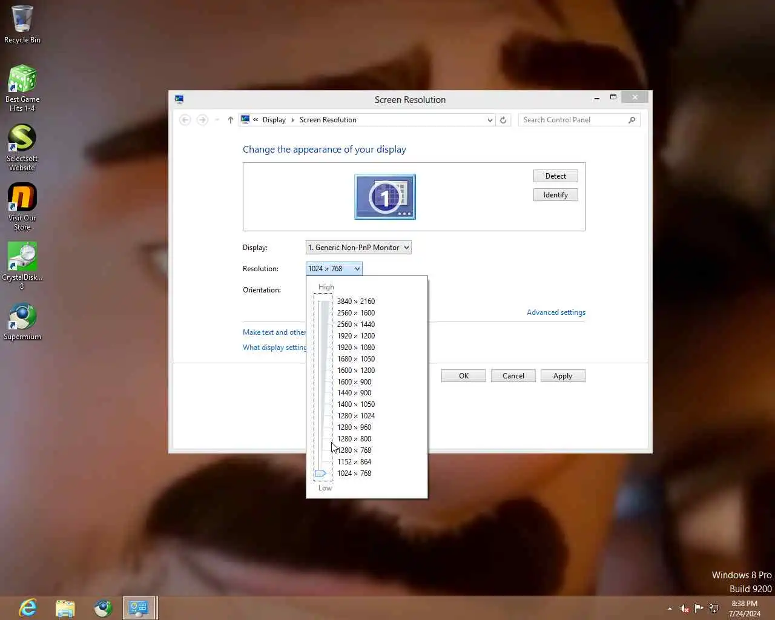Show hidden tray icons arrow
The height and width of the screenshot is (620, 775).
pos(670,608)
